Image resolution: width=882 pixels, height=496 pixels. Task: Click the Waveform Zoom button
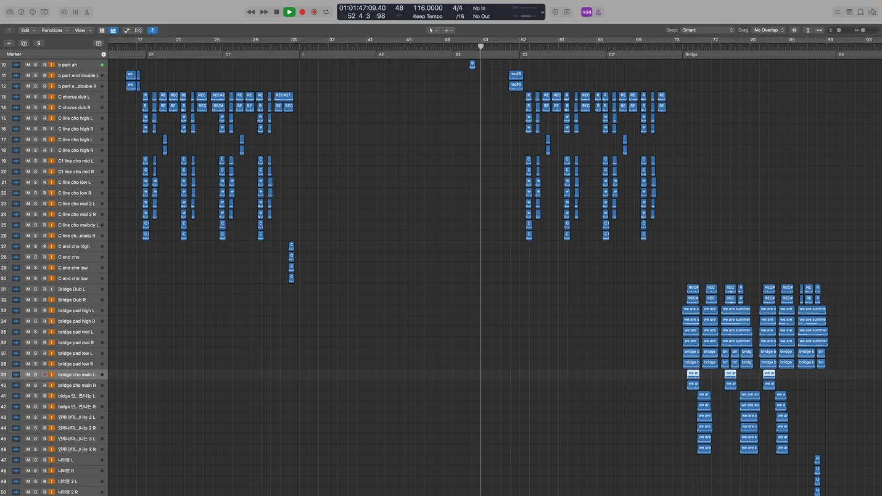click(x=794, y=30)
